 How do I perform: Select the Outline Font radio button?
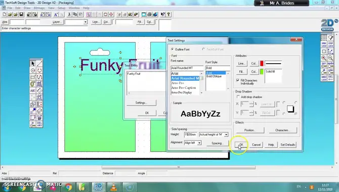(173, 49)
